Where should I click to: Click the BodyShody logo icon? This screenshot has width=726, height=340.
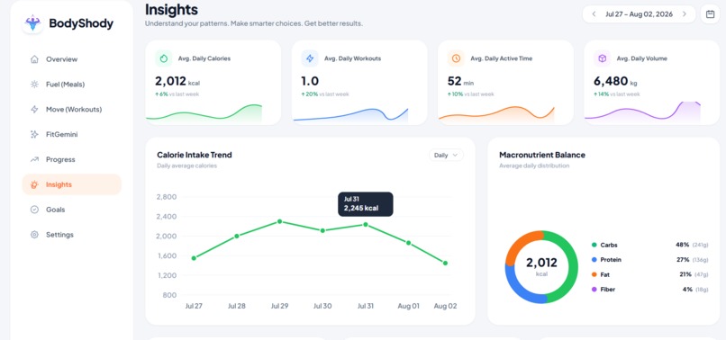(32, 23)
